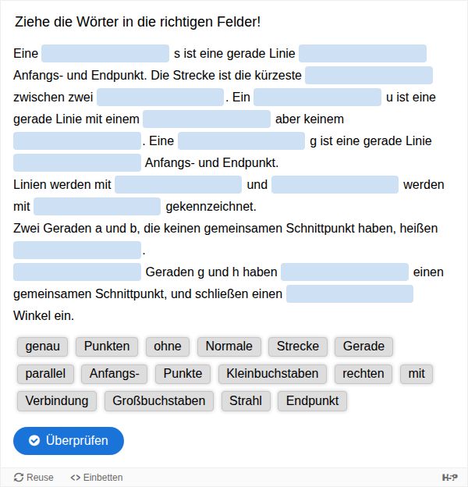This screenshot has width=468, height=487.
Task: Click the blank before 'gekennzeichnet'
Action: tap(97, 207)
